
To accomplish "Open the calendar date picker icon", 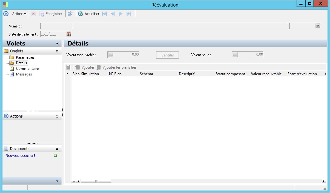I will pos(69,34).
